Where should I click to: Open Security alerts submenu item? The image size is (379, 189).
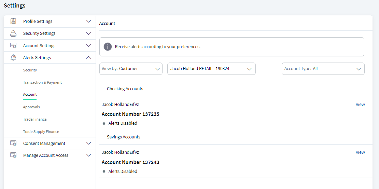click(30, 70)
